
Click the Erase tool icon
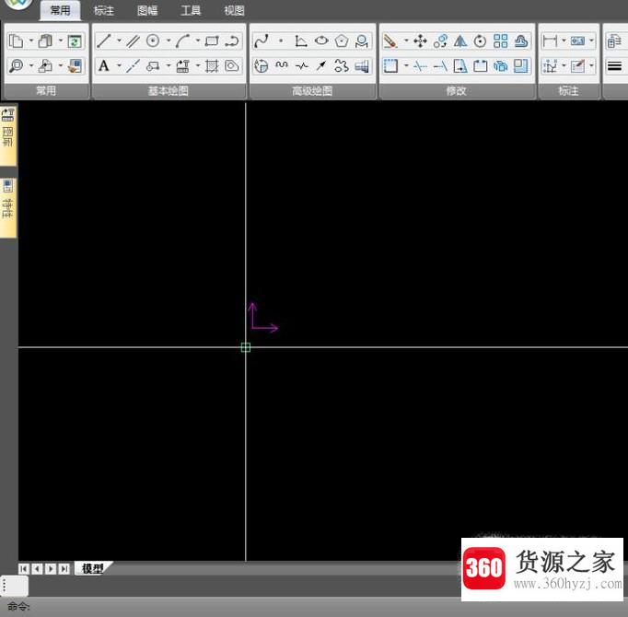tap(390, 41)
